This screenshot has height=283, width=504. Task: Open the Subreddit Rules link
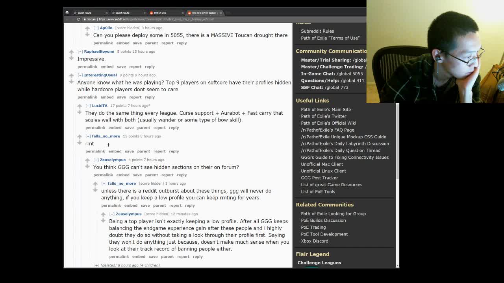(x=317, y=31)
